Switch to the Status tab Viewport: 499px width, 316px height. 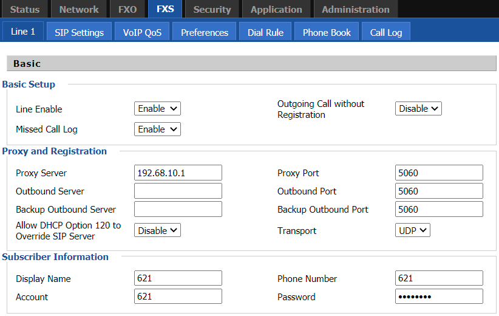tap(25, 9)
